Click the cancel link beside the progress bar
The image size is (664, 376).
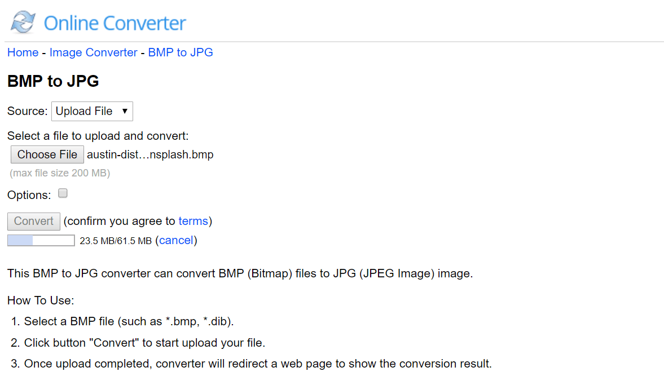pos(176,240)
